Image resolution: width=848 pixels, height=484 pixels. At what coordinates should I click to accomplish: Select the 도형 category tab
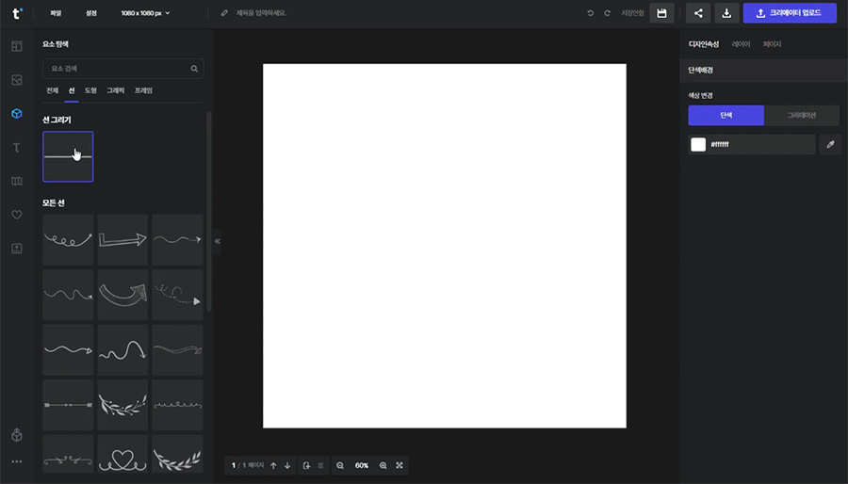tap(90, 90)
